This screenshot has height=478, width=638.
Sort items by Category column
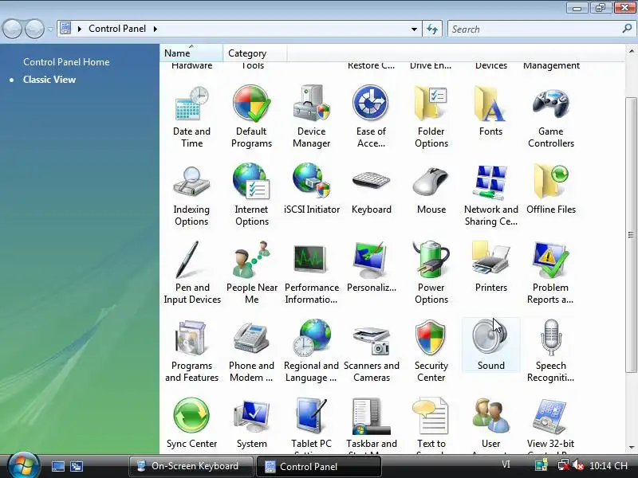click(254, 53)
